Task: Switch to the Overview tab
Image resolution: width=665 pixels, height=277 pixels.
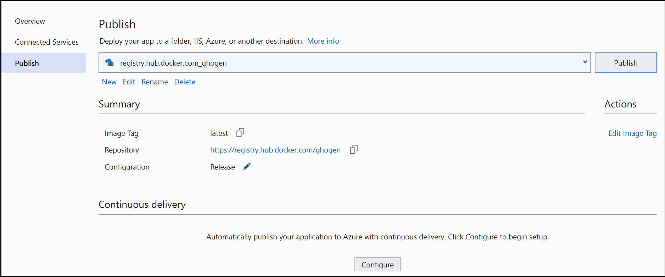Action: pyautogui.click(x=30, y=21)
